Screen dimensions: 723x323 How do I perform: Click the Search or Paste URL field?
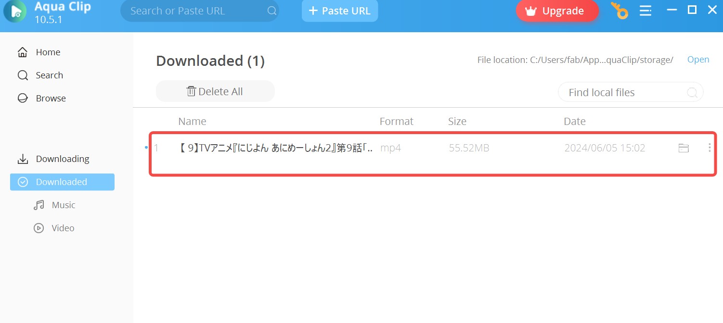pos(199,11)
